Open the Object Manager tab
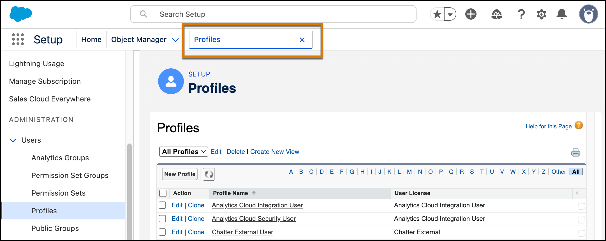The image size is (606, 241). point(139,40)
